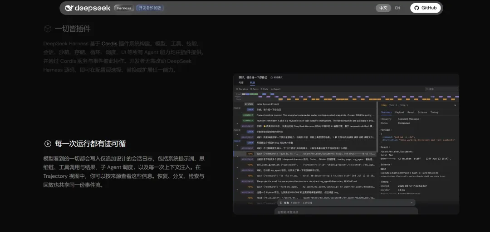Open the Summary tab
The width and height of the screenshot is (490, 232).
click(x=386, y=113)
